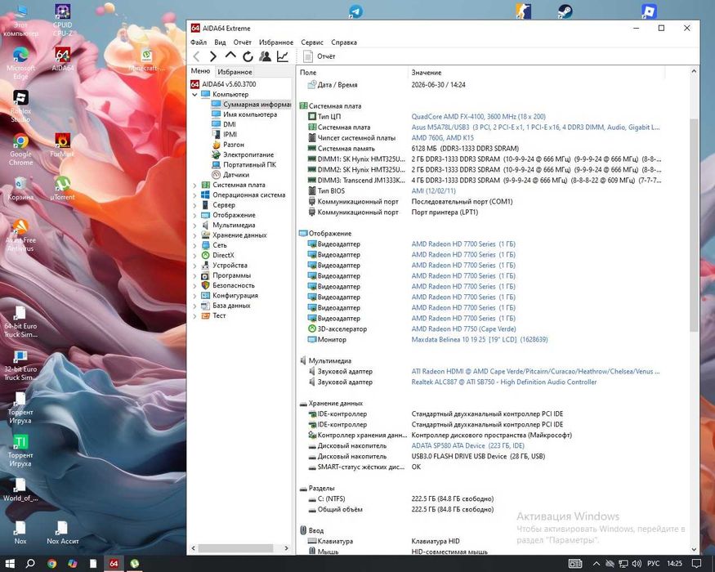715x572 pixels.
Task: Click the AIDA64 taskbar button
Action: tap(114, 563)
